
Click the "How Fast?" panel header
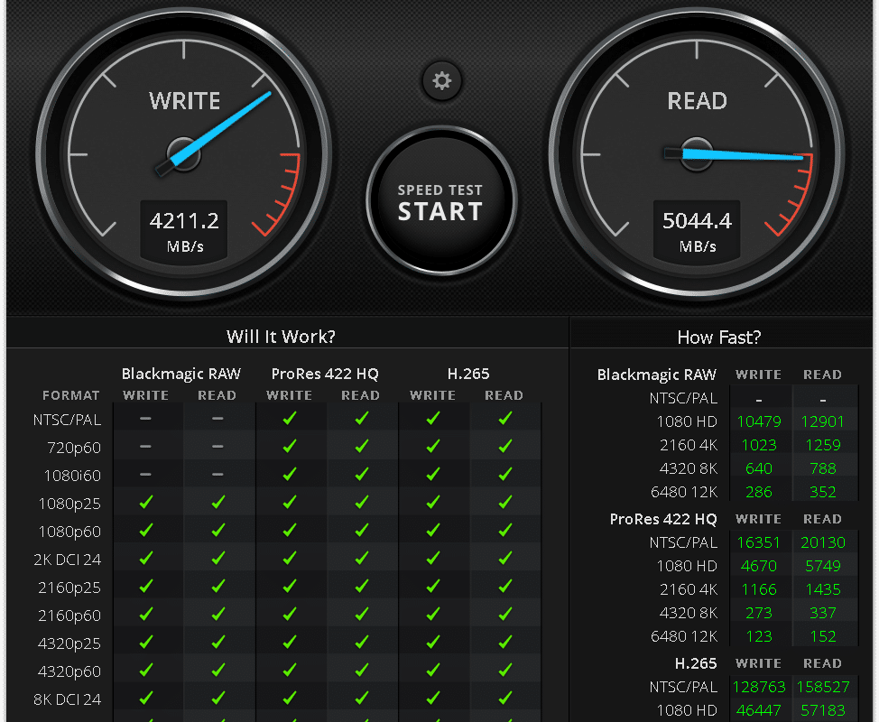[719, 337]
